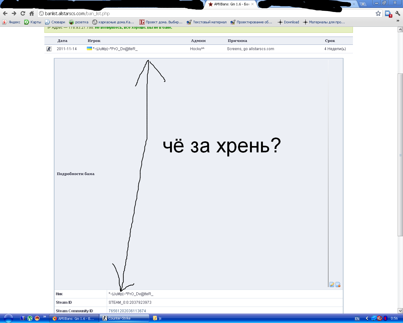The image size is (403, 323).
Task: Click player name *~|JuMp|~*PrO_Dv@lteR_ in ban row
Action: [115, 49]
